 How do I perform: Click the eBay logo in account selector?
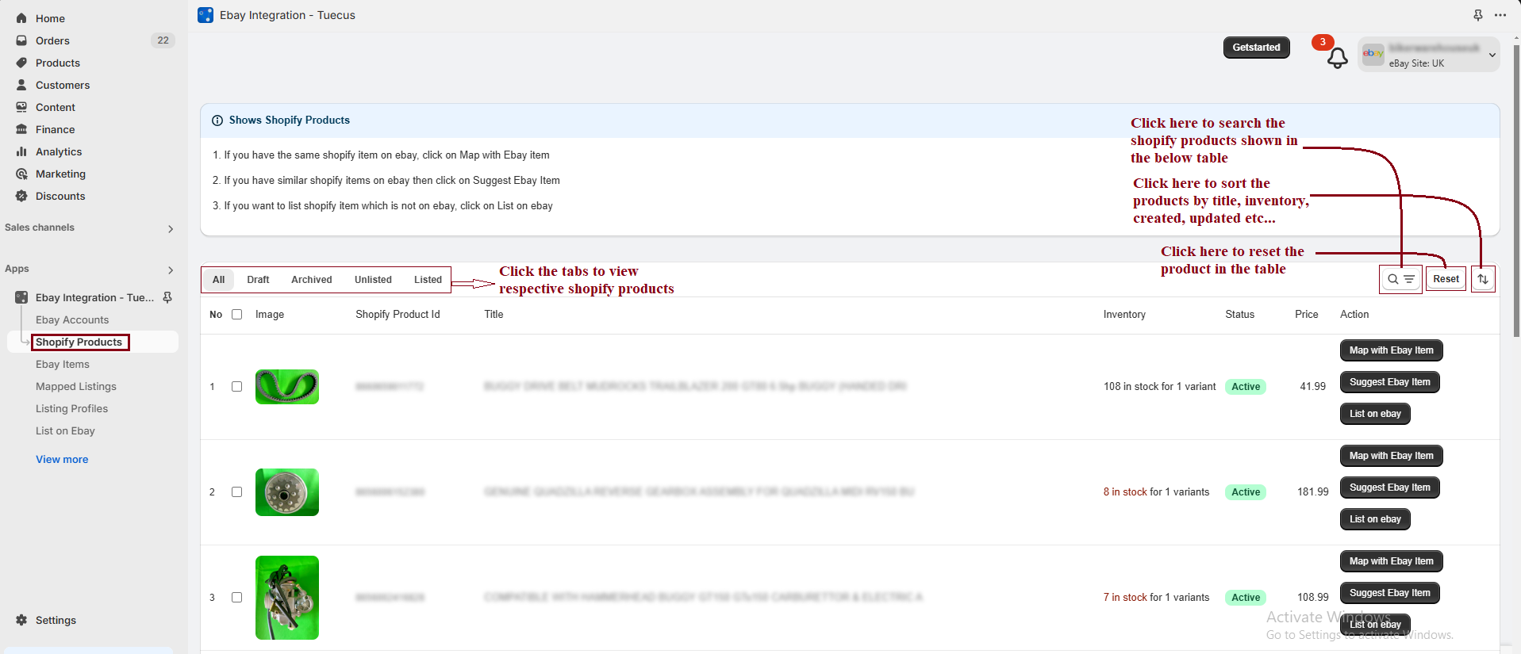(x=1373, y=53)
